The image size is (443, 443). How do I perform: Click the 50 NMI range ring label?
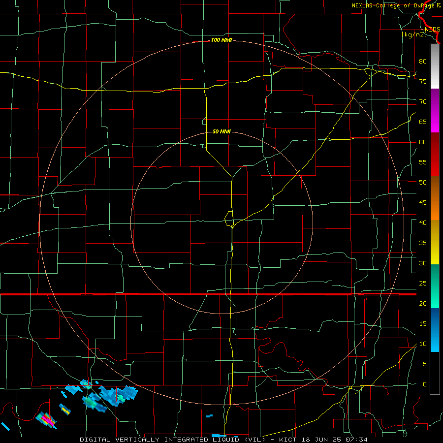221,131
